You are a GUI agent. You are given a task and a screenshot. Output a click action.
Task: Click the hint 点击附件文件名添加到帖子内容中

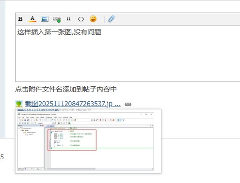[x=66, y=89]
